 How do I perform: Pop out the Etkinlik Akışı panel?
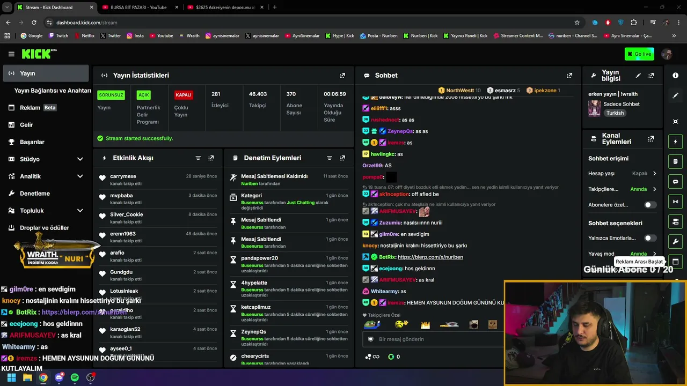[x=211, y=158]
